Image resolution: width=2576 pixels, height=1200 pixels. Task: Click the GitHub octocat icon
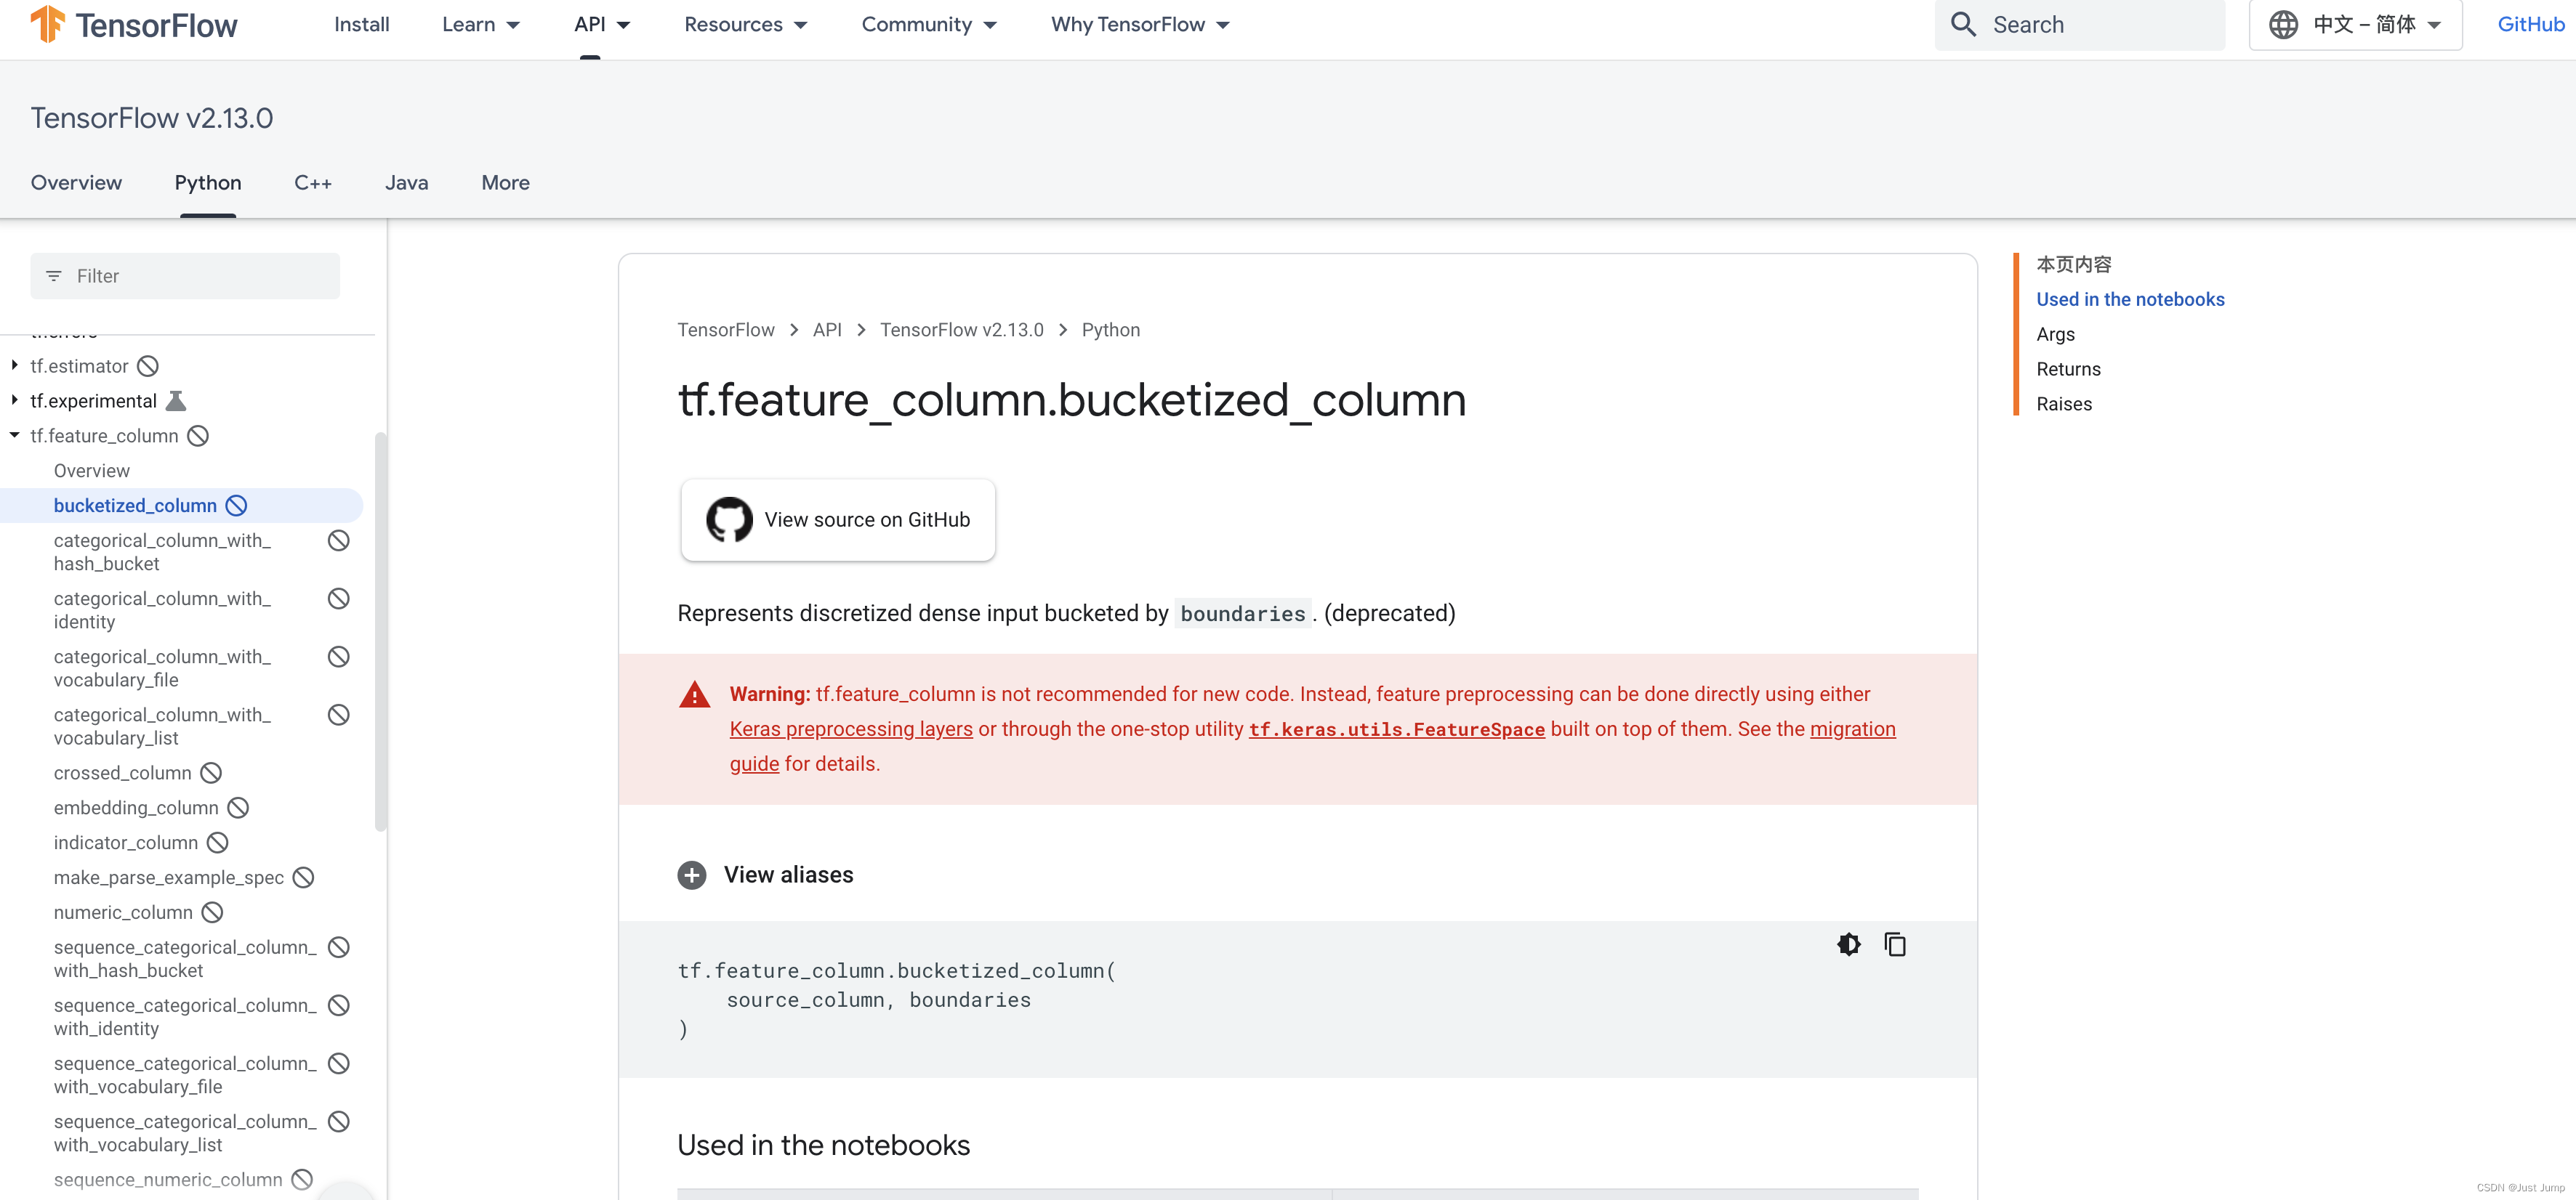(729, 519)
